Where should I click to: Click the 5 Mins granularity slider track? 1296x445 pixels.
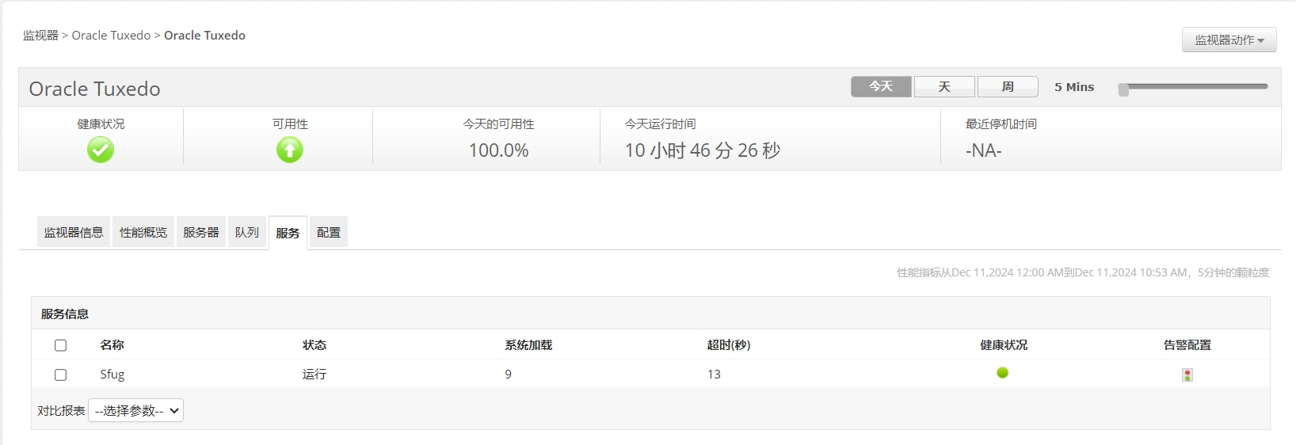(1193, 86)
